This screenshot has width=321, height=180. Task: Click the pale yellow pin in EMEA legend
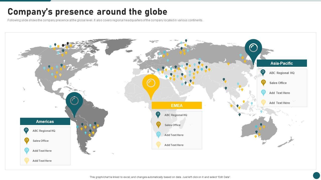coord(158,145)
